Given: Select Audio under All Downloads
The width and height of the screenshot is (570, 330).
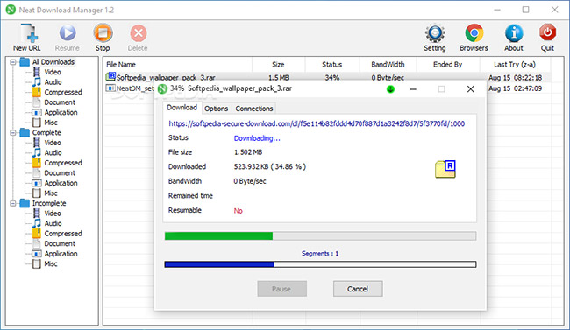Looking at the screenshot, I should click(x=53, y=82).
